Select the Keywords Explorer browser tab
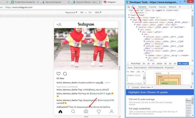The width and height of the screenshot is (195, 118). click(x=53, y=2)
